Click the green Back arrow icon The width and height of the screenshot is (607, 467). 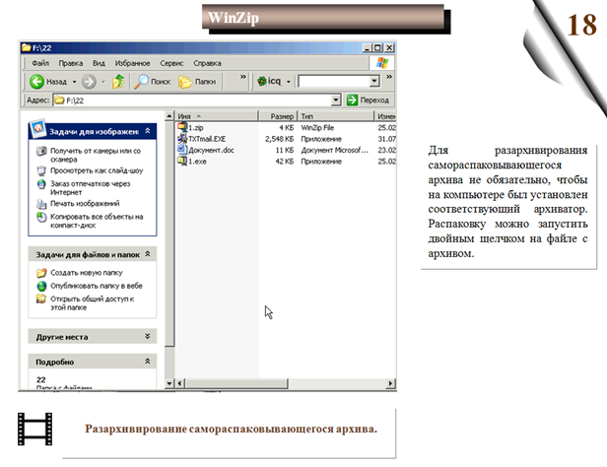tap(36, 82)
